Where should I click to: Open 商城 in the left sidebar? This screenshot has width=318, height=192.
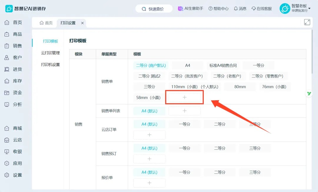point(13,128)
